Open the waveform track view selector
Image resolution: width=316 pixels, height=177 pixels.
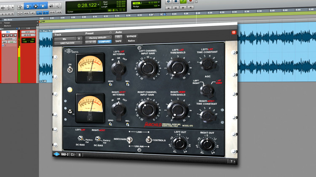coord(9,39)
